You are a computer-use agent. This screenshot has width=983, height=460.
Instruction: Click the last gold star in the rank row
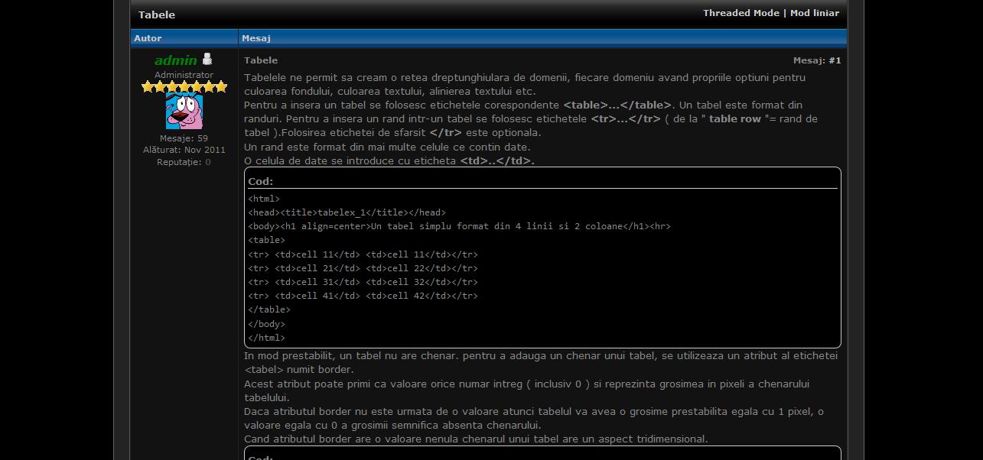point(221,87)
